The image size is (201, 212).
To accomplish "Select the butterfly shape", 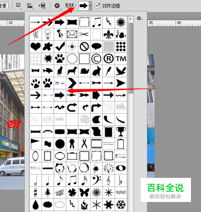I will 84,193.
